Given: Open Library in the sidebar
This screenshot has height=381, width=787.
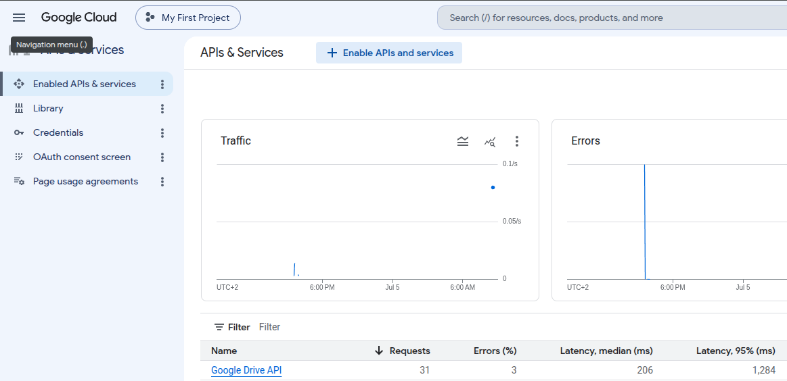Looking at the screenshot, I should tap(48, 108).
